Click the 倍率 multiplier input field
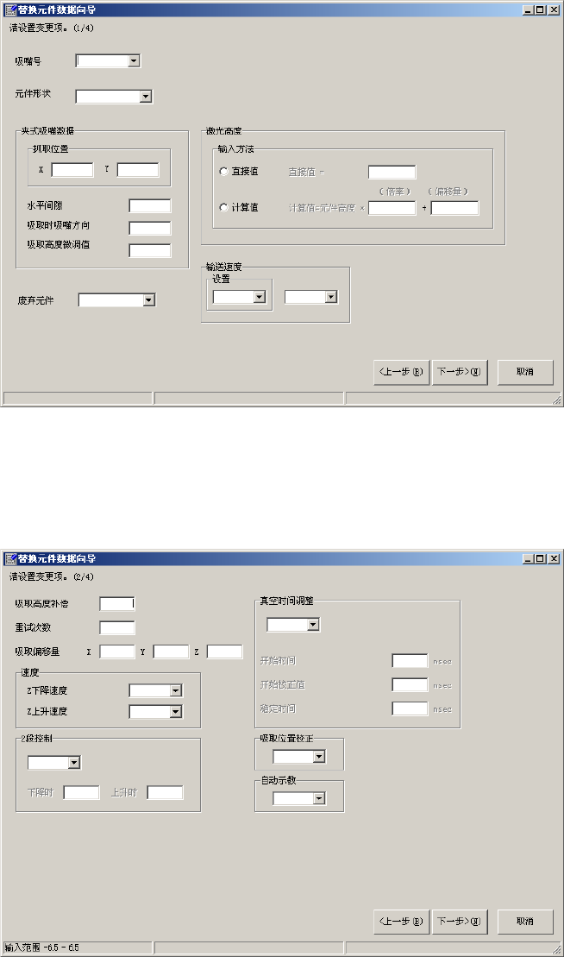564x957 pixels. [392, 208]
